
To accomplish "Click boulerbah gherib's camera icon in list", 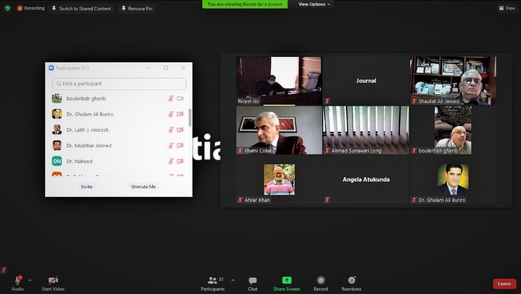I will point(180,99).
